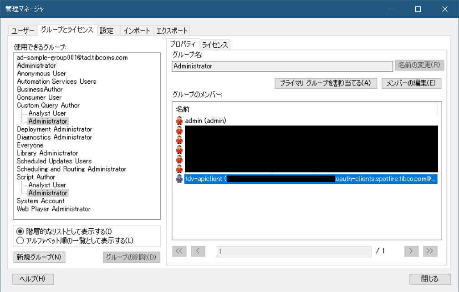Open the プロパティ sub-tab
Viewport: 459px width, 292px height.
183,44
